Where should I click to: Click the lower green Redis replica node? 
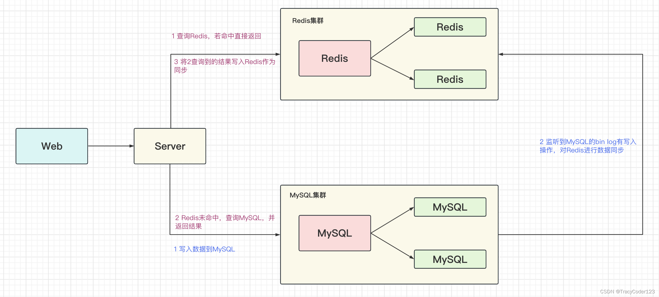click(450, 79)
